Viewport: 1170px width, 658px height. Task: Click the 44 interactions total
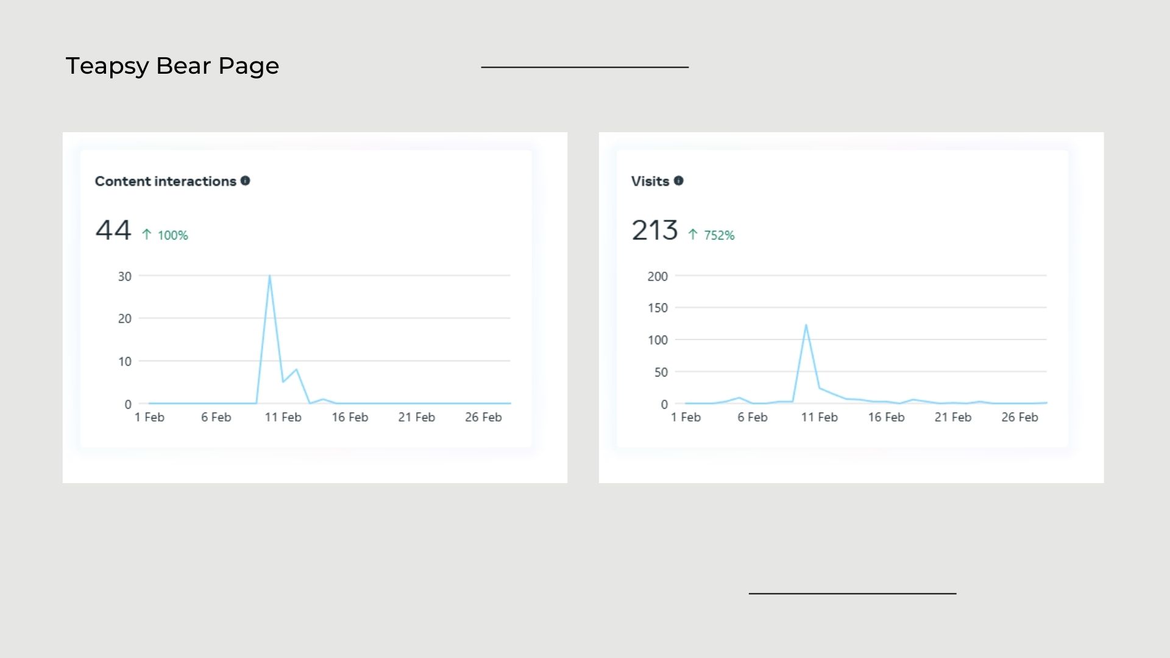(113, 230)
